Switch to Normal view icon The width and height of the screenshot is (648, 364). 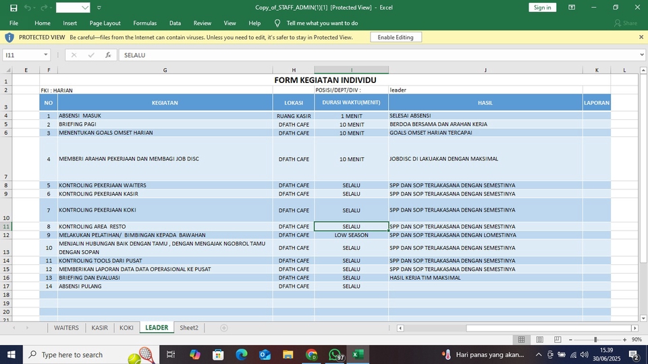[x=522, y=339]
